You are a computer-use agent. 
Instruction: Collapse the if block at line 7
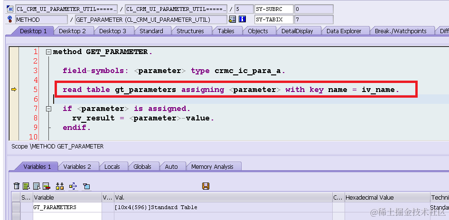click(x=49, y=109)
